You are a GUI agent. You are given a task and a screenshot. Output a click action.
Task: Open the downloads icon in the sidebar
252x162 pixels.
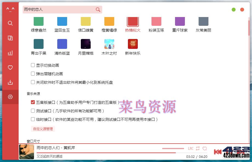pyautogui.click(x=10, y=82)
